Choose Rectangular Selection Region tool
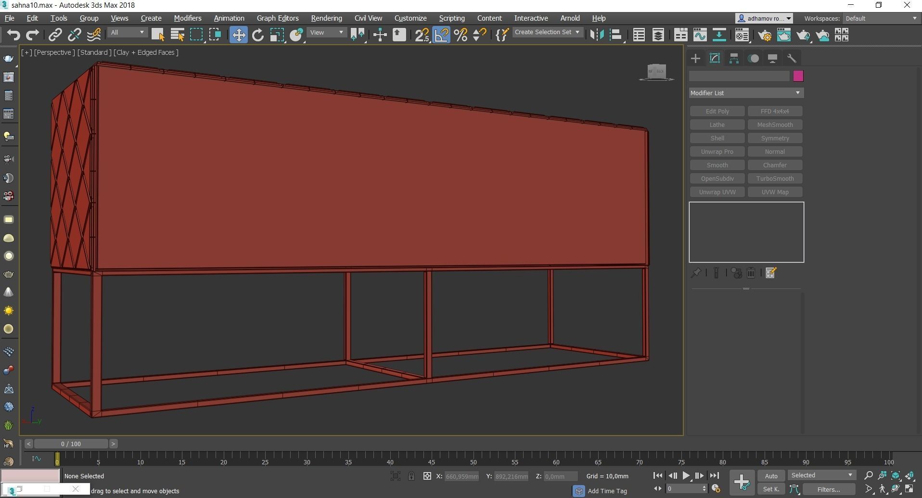 196,35
